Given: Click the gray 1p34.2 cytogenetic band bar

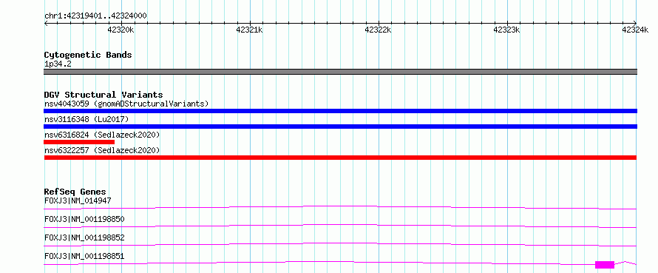Looking at the screenshot, I should pyautogui.click(x=340, y=72).
